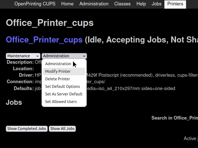Screen dimensions: 198x148
Task: Click the 'Description:' label
Action: (20, 62)
